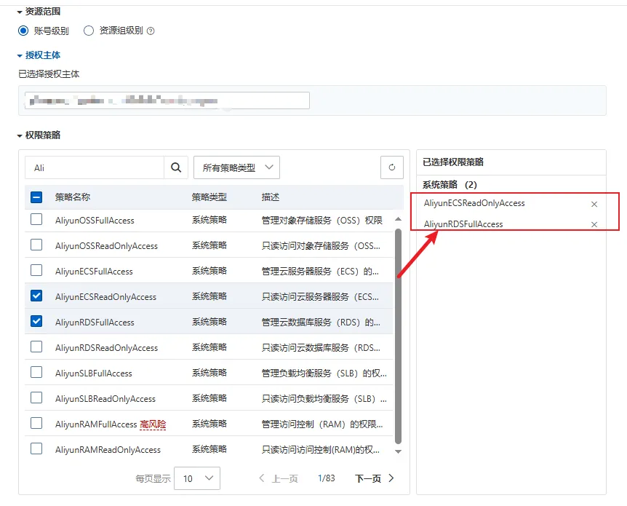627x506 pixels.
Task: Click the 描述 column header
Action: point(271,197)
